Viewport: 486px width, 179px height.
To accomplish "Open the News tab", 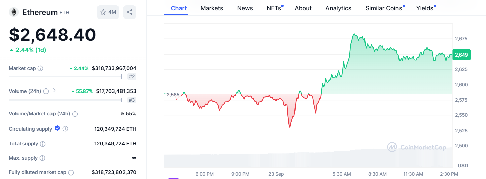I will 245,8.
